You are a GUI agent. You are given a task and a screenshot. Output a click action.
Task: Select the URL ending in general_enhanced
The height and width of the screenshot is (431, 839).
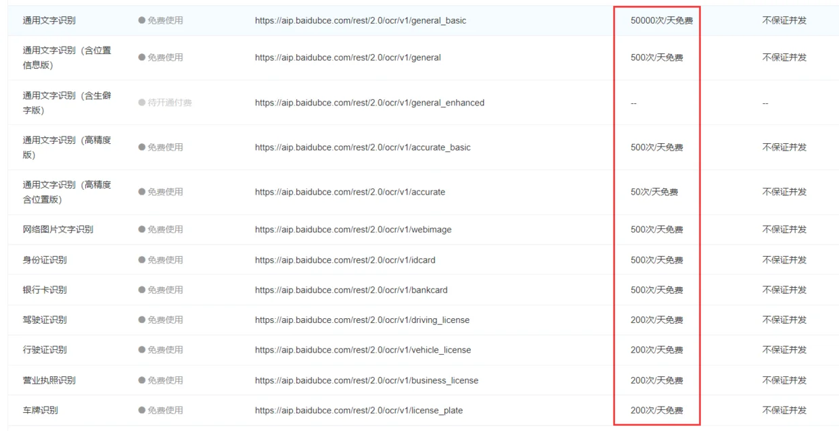(x=369, y=103)
